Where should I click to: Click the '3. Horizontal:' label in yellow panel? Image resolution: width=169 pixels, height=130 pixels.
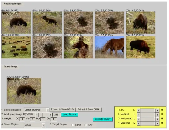[x=125, y=119]
